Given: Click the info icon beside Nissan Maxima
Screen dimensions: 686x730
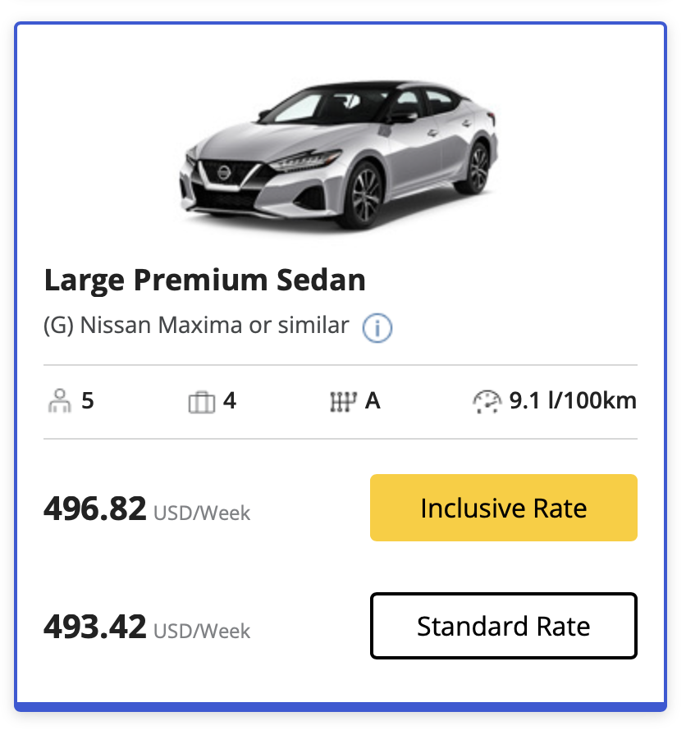Looking at the screenshot, I should point(377,327).
